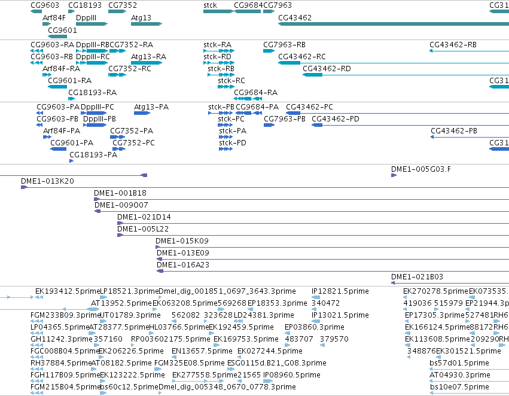The width and height of the screenshot is (509, 396).
Task: Select the DppIII gene bar
Action: 92,24
